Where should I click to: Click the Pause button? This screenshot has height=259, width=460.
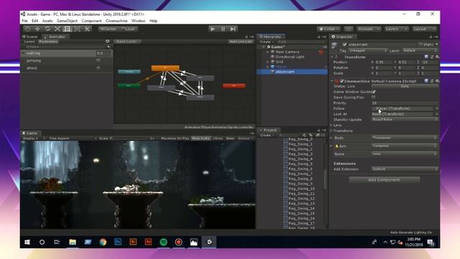pyautogui.click(x=223, y=29)
